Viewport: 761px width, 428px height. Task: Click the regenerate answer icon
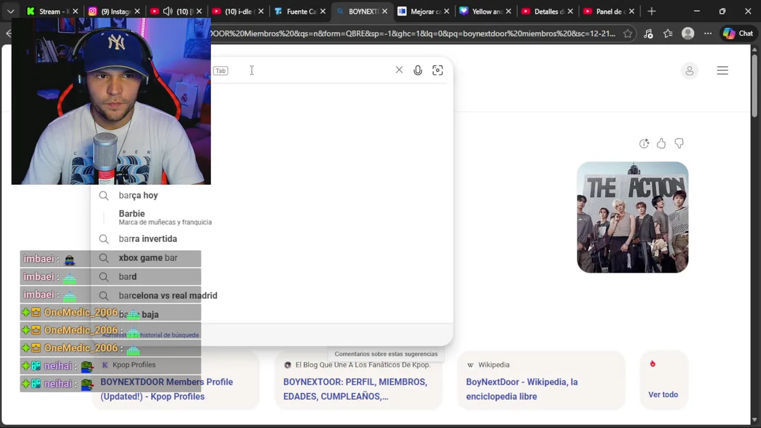[x=644, y=143]
